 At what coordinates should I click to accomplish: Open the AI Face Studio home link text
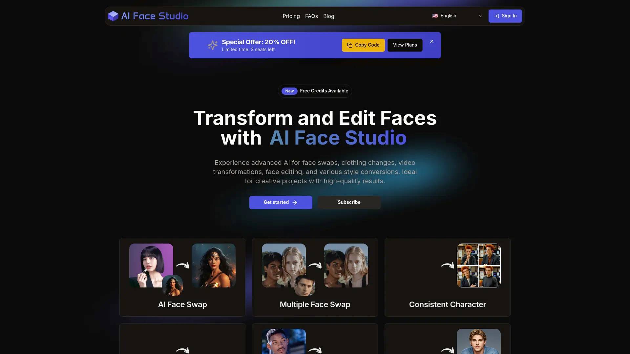point(155,16)
